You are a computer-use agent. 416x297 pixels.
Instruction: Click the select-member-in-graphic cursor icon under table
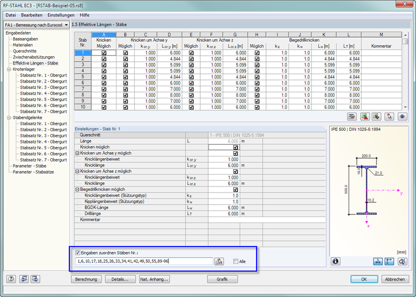389,117
